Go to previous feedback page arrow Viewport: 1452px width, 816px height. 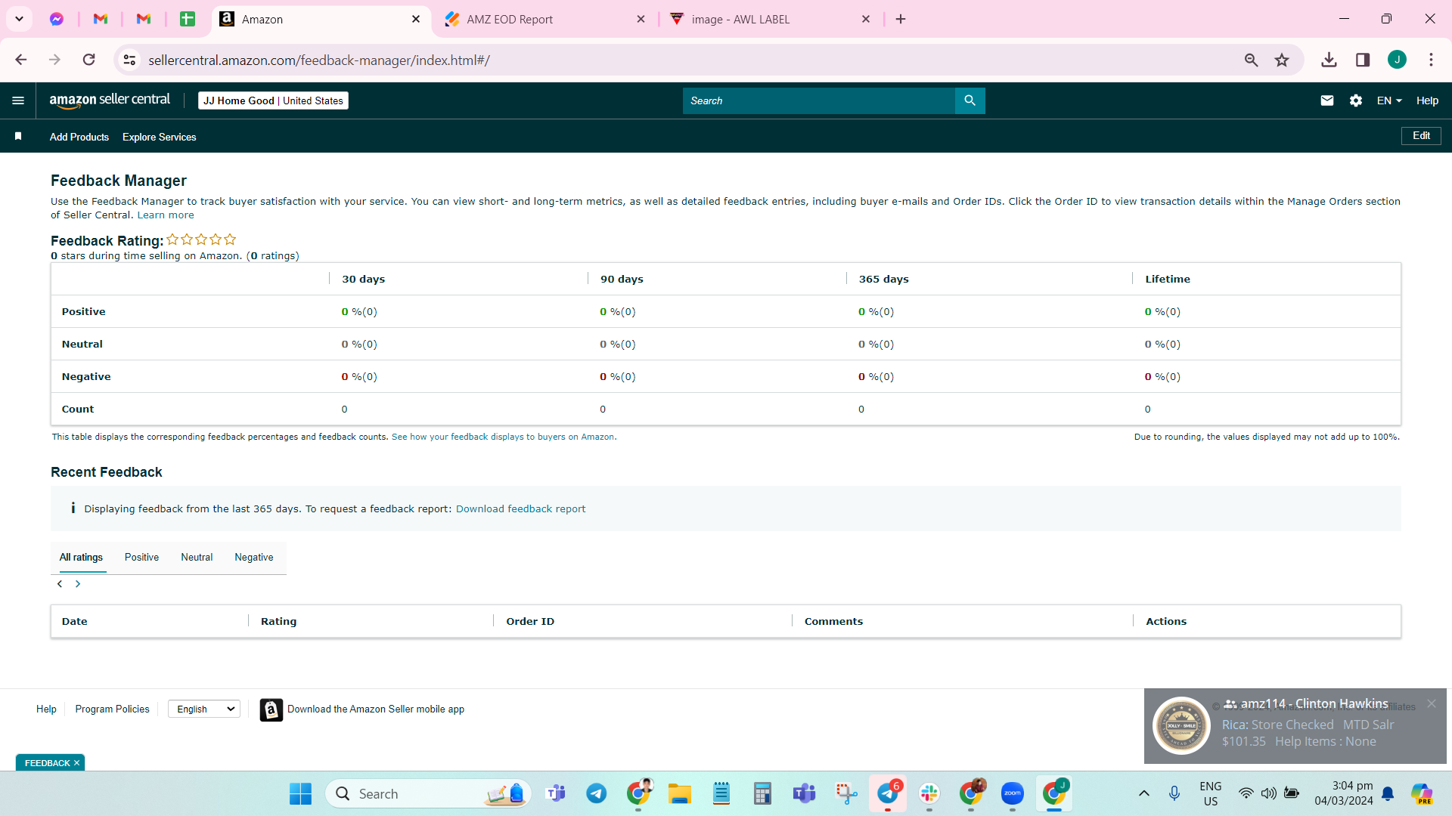click(60, 584)
